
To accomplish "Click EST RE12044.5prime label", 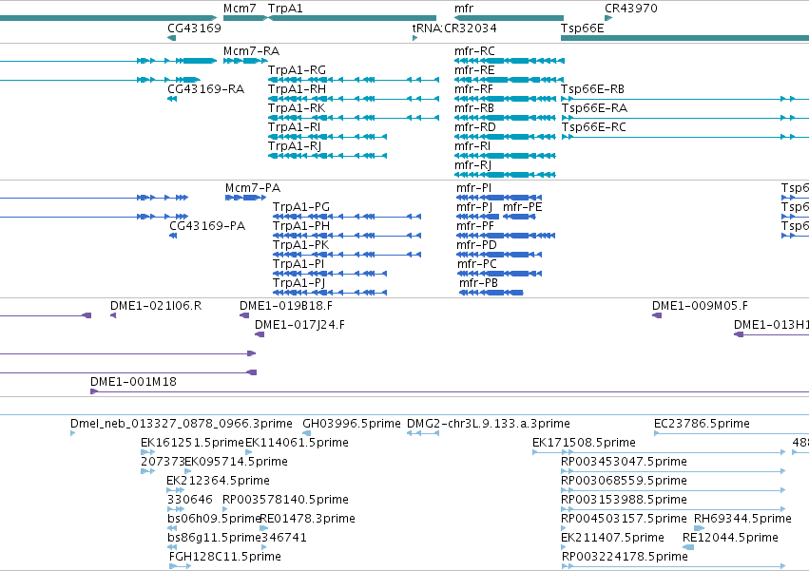I will pyautogui.click(x=730, y=538).
